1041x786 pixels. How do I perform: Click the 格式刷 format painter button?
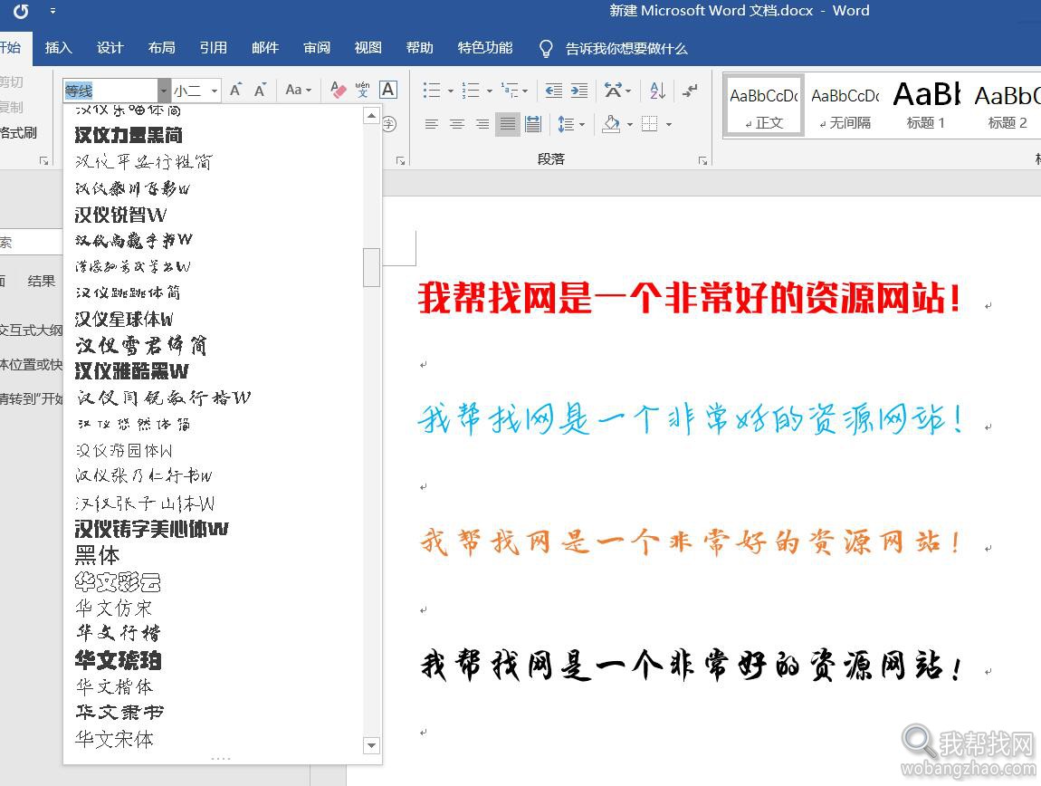[18, 132]
